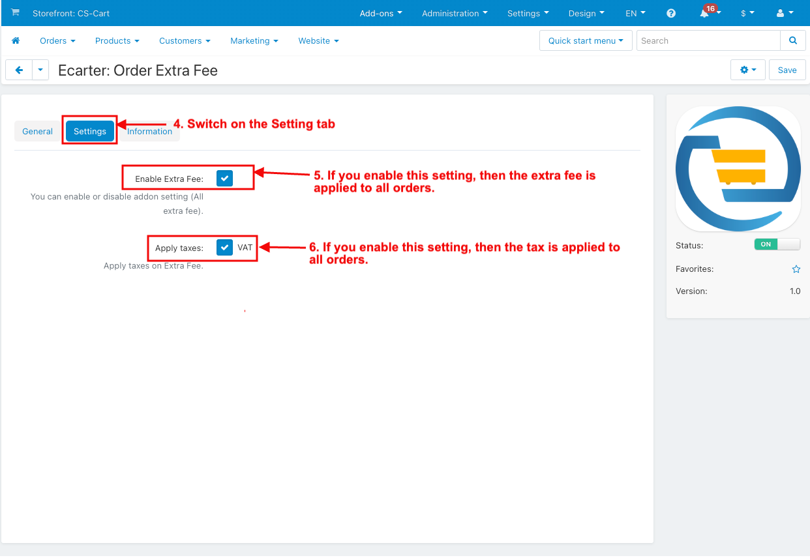Click Apply taxes on Extra Fee description
Image resolution: width=810 pixels, height=560 pixels.
coord(153,266)
